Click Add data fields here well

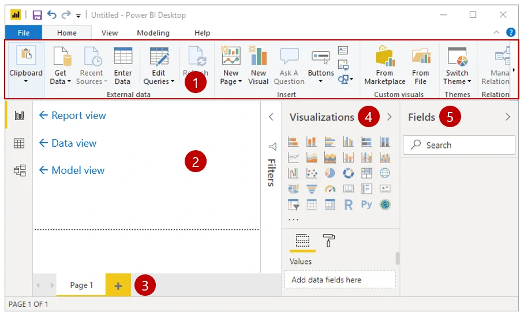[340, 280]
